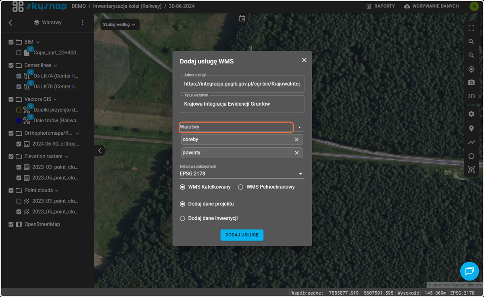Switch to 3D view mode
The height and width of the screenshot is (297, 484).
tap(471, 96)
